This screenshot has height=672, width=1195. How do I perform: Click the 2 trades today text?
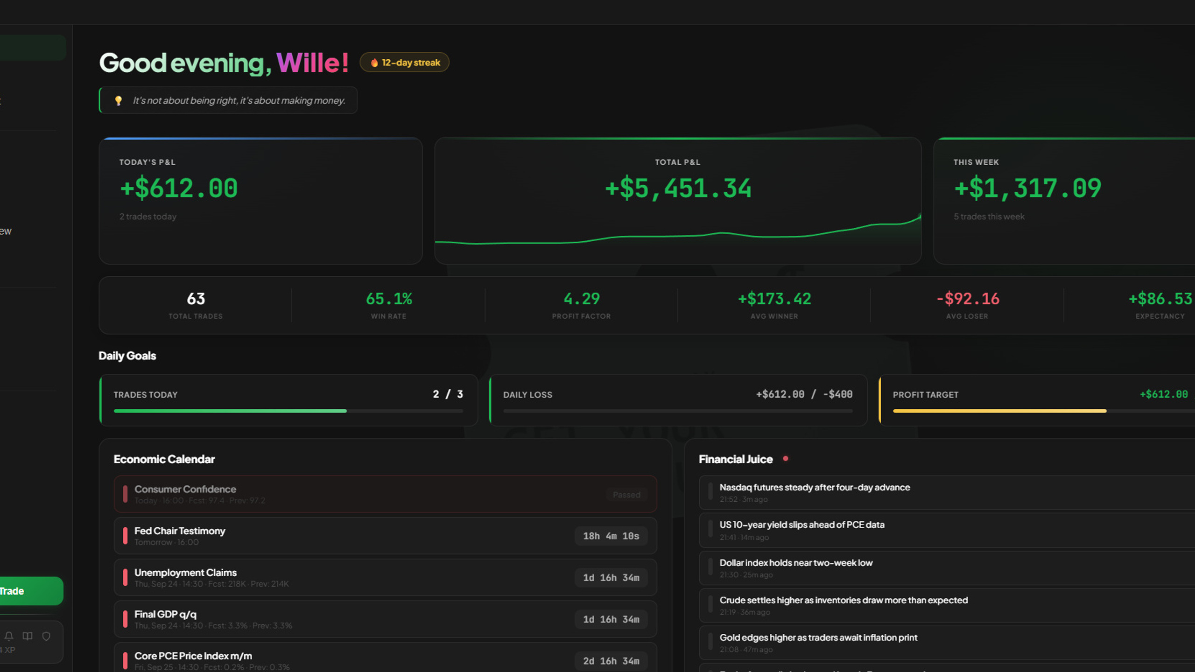(148, 217)
